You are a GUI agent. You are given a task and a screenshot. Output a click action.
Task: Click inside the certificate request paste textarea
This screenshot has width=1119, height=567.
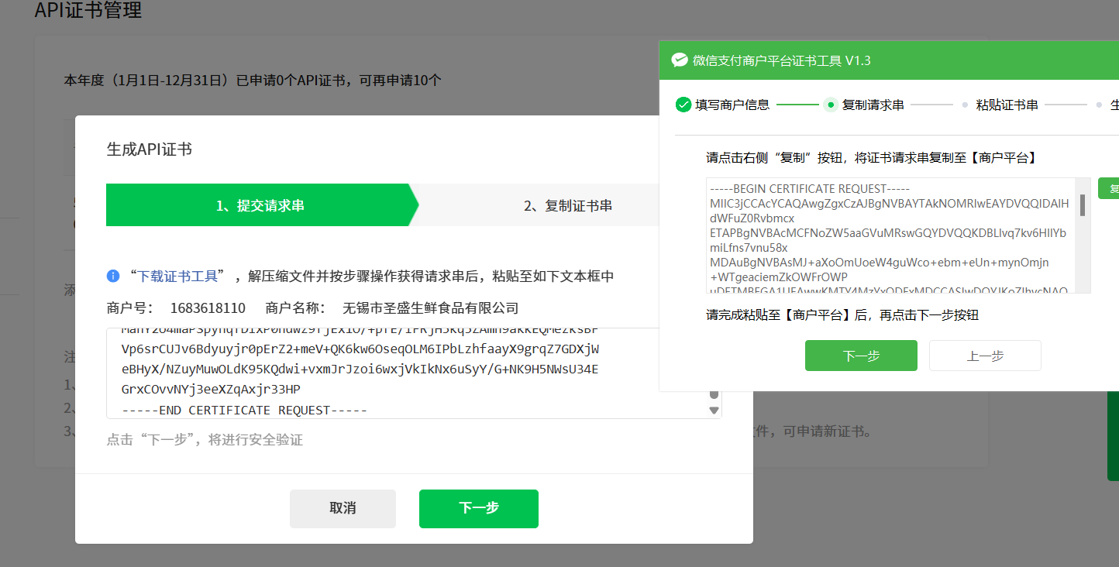coord(403,373)
